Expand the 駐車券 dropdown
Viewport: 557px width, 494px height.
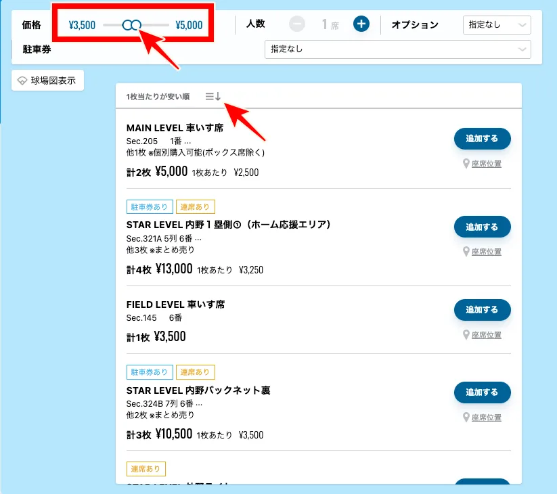(397, 49)
